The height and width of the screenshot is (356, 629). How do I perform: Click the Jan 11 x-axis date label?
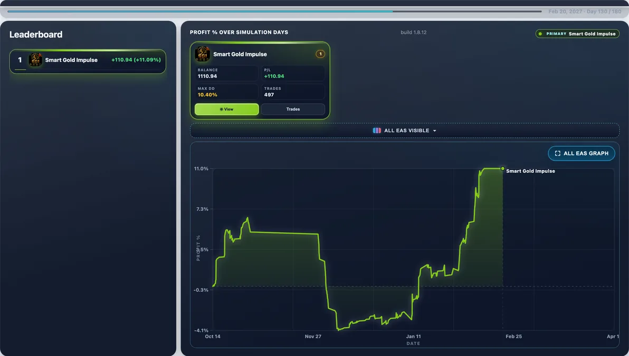point(413,337)
